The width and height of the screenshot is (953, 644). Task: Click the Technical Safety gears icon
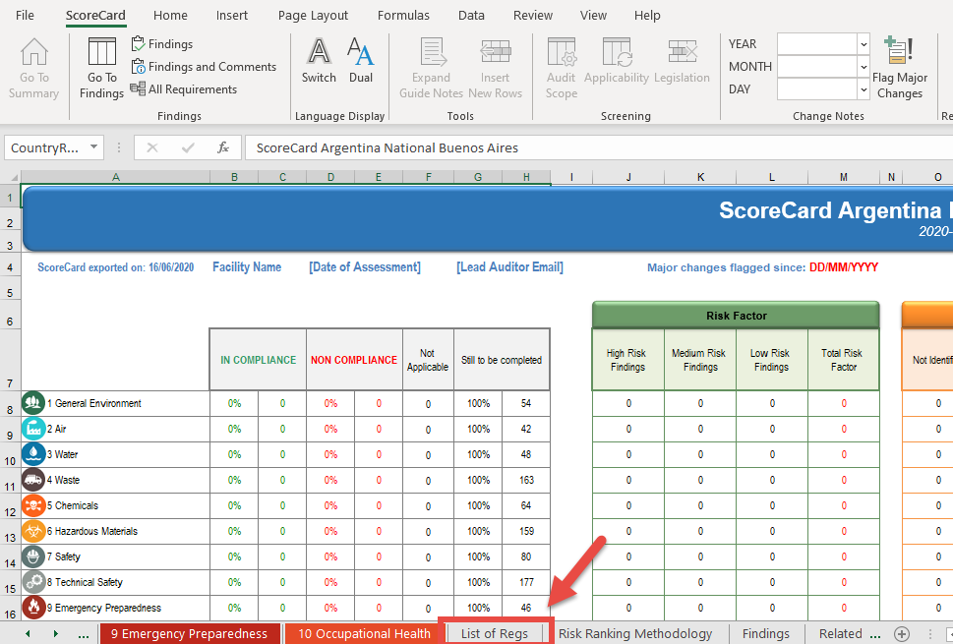pos(33,581)
